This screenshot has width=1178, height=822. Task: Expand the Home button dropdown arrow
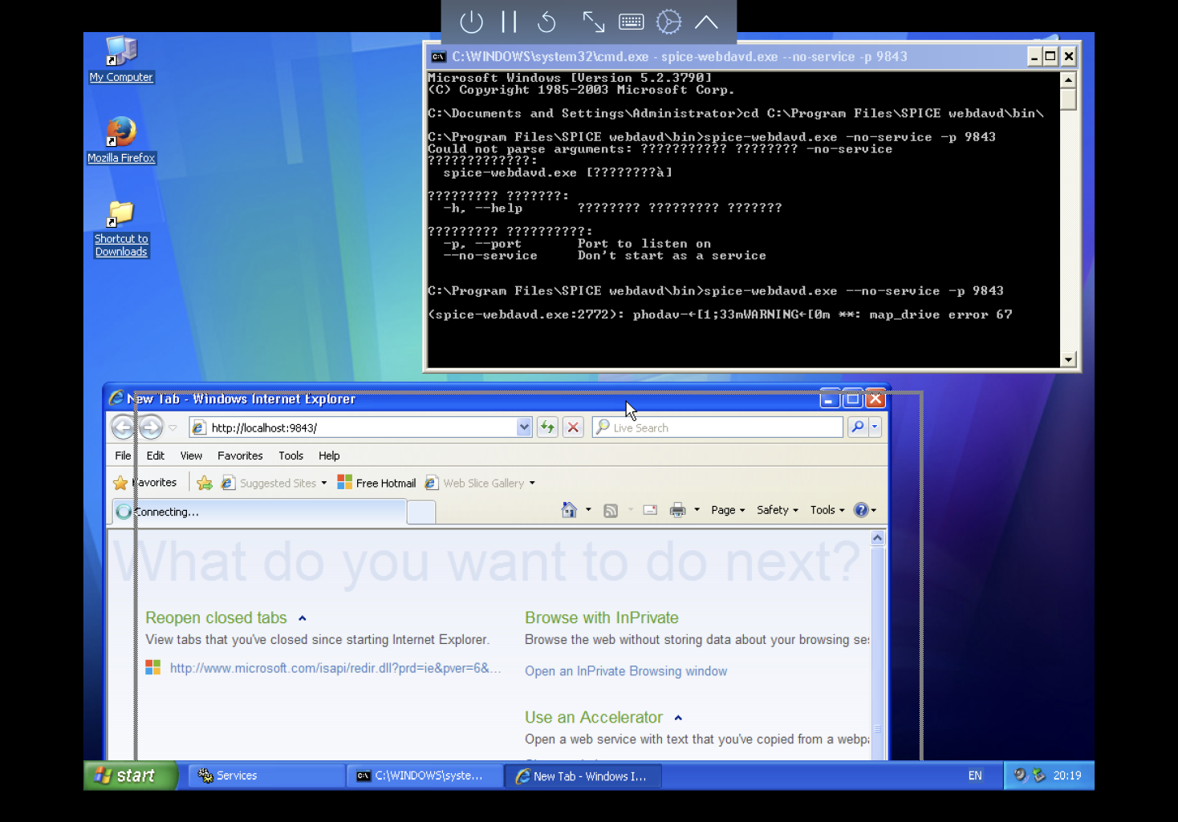[588, 510]
